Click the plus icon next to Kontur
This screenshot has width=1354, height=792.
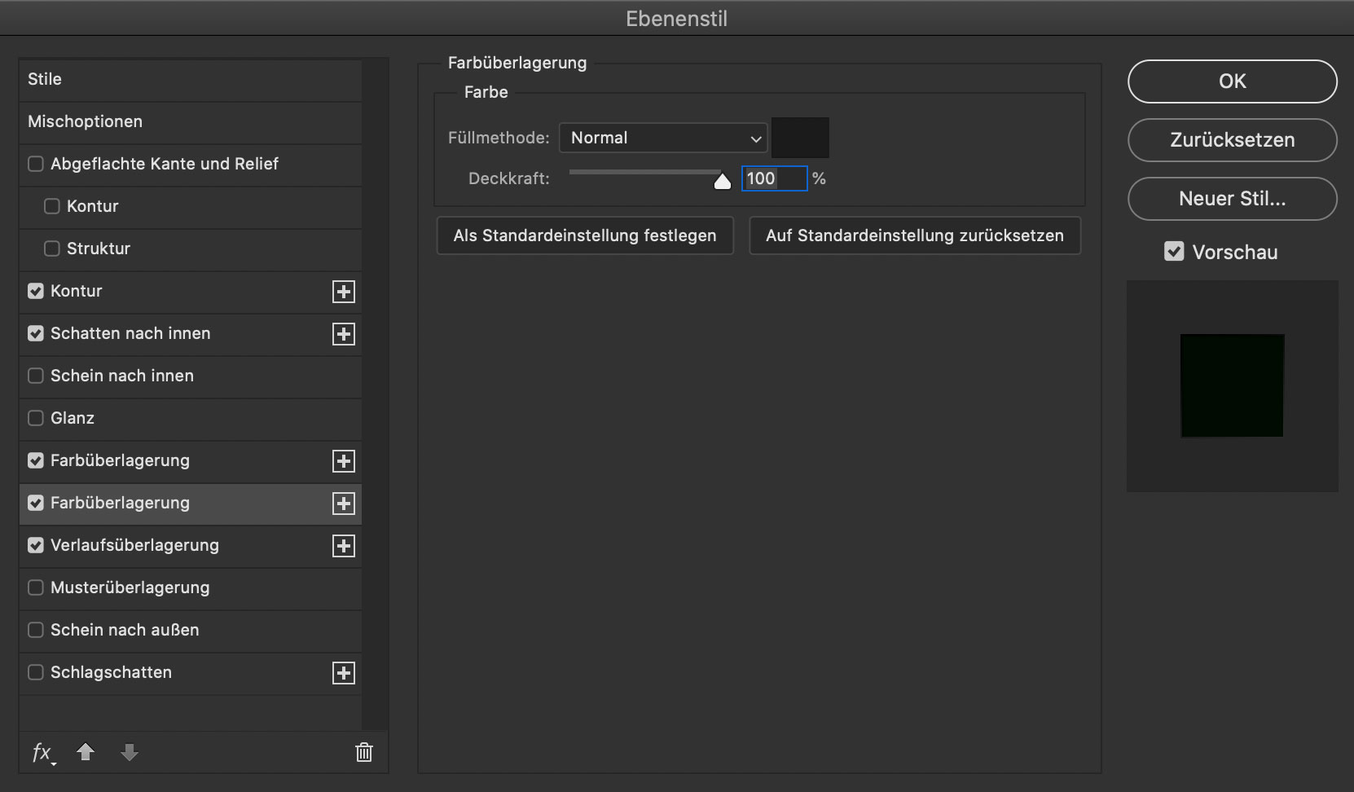[x=344, y=292]
